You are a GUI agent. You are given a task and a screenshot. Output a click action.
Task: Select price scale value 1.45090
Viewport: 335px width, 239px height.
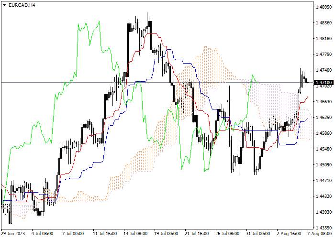[x=324, y=165]
